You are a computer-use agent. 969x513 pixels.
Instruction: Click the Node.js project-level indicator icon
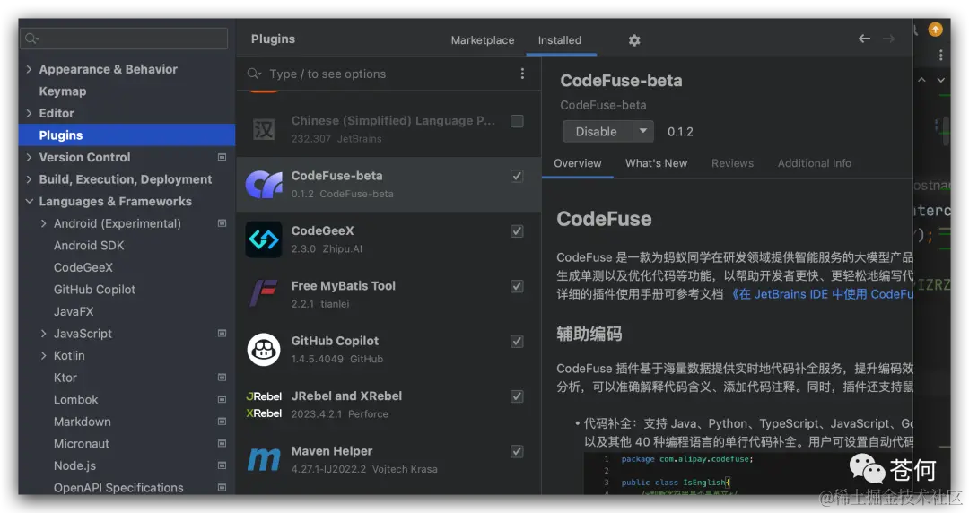(x=222, y=465)
